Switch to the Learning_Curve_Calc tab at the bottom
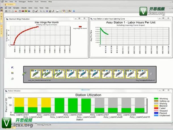Viewport: 173px width, 130px height. coord(43,125)
